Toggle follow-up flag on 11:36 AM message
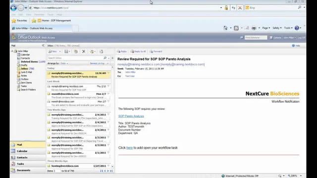Viewport: 317px width, 178px height. click(108, 73)
